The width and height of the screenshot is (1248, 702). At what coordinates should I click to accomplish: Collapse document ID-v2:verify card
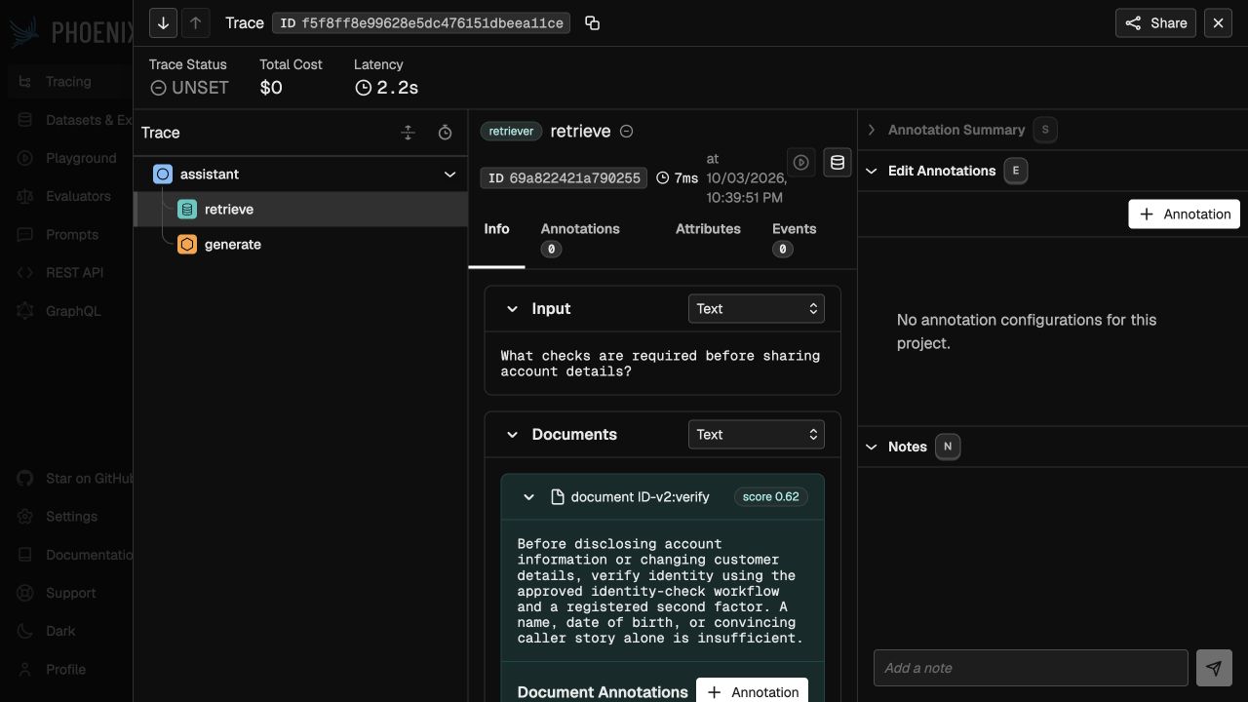click(528, 497)
